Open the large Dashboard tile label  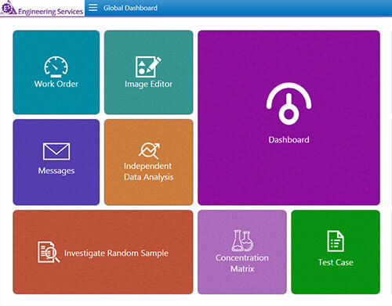pyautogui.click(x=289, y=140)
